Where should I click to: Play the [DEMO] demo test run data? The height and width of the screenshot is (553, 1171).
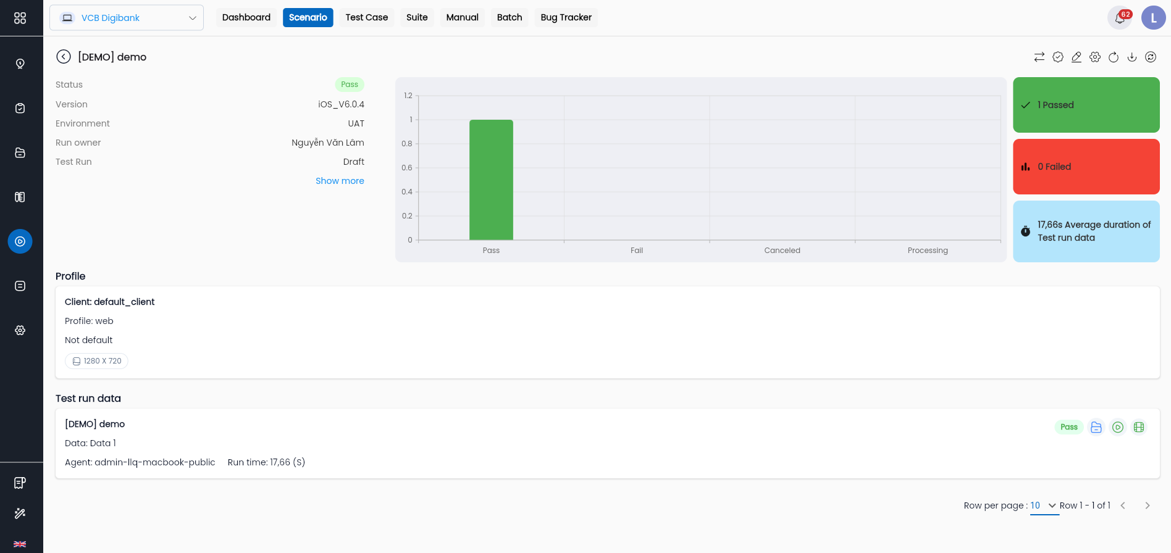(1118, 427)
